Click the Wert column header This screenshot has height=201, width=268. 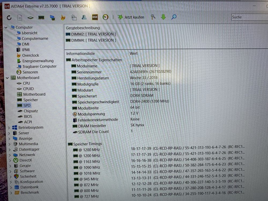tap(133, 54)
